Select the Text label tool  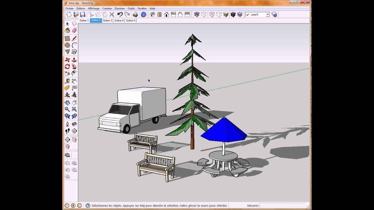tap(74, 88)
